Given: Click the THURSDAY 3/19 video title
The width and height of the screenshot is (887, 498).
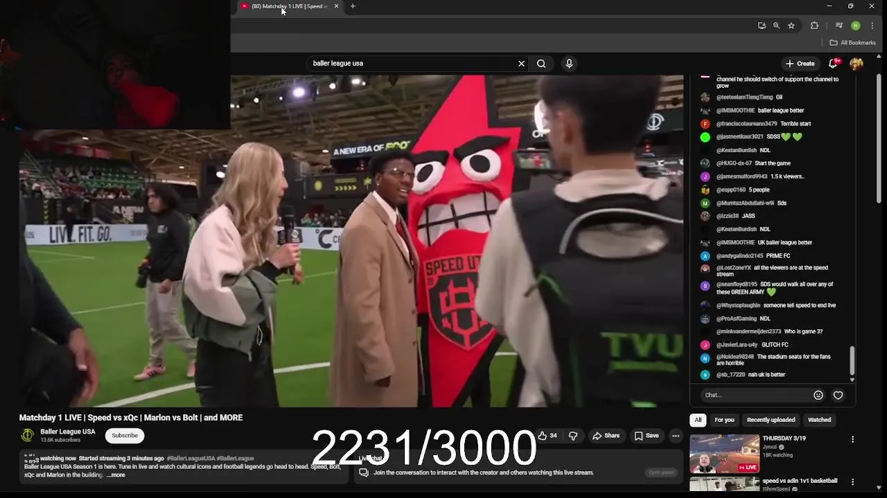Looking at the screenshot, I should click(784, 439).
